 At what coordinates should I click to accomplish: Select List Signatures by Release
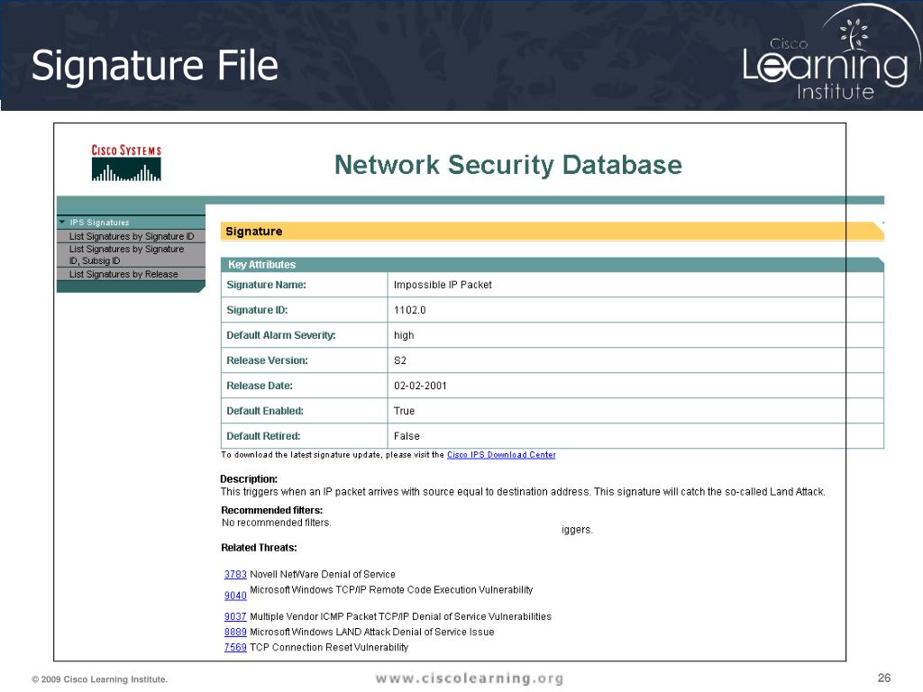123,274
